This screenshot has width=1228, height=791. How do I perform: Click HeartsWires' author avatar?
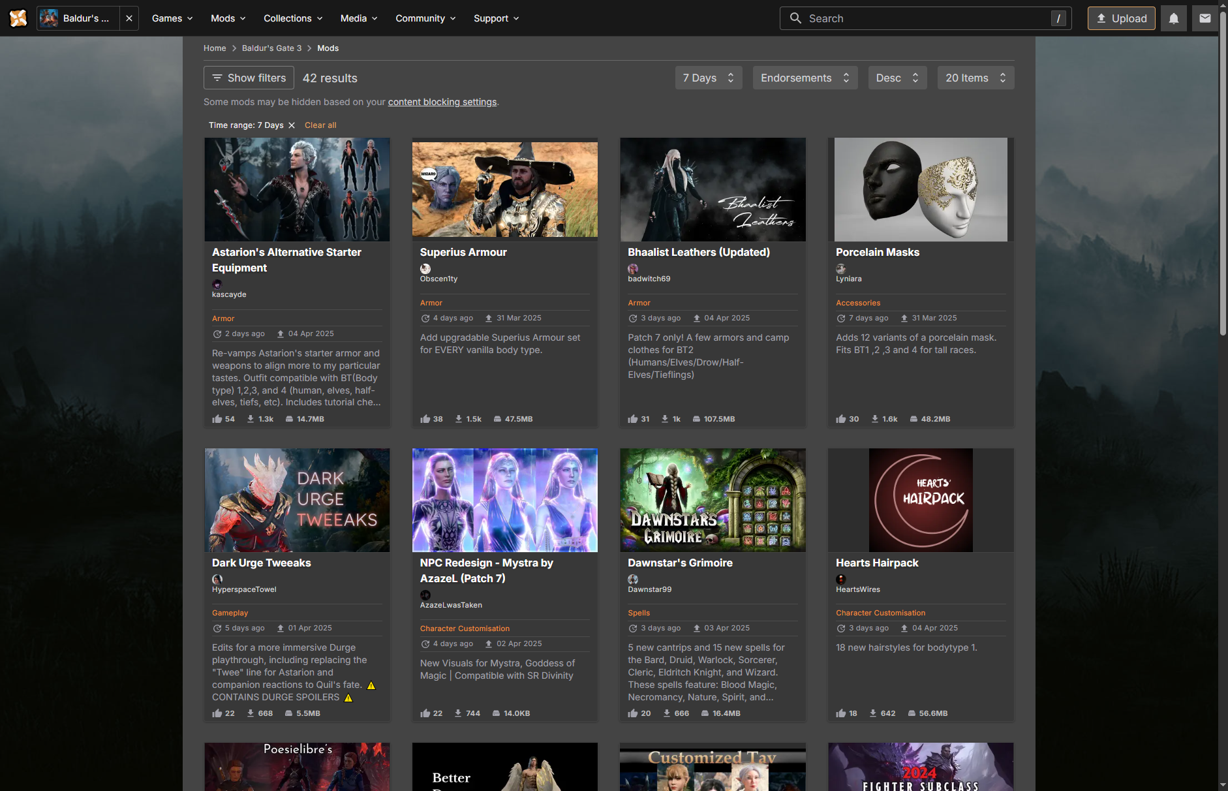tap(841, 579)
